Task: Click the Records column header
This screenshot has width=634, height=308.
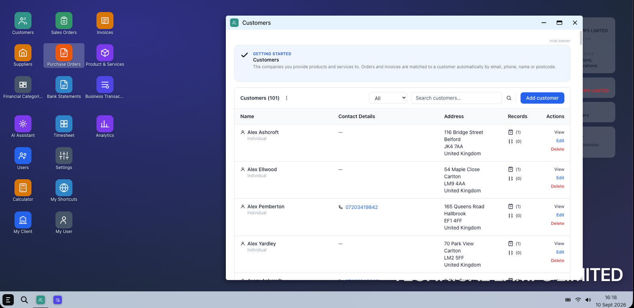Action: (x=518, y=116)
